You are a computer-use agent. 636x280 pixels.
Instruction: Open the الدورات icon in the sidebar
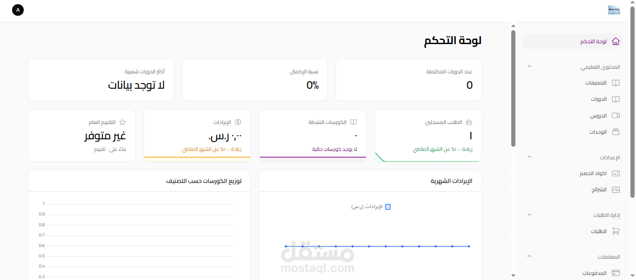pyautogui.click(x=616, y=99)
